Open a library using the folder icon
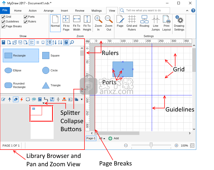Viewport: 214px width, 170px height. tap(15, 42)
